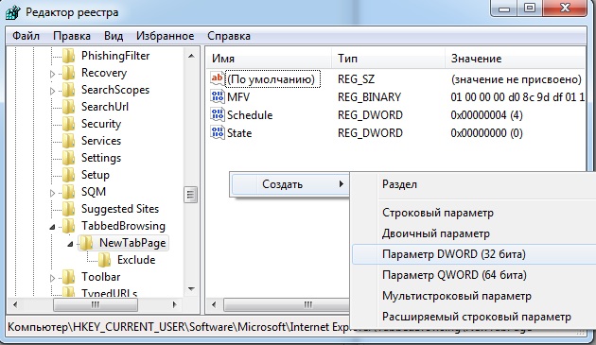Click the PhishingFilter folder icon
Viewport: 596px width, 345px height.
tap(68, 56)
